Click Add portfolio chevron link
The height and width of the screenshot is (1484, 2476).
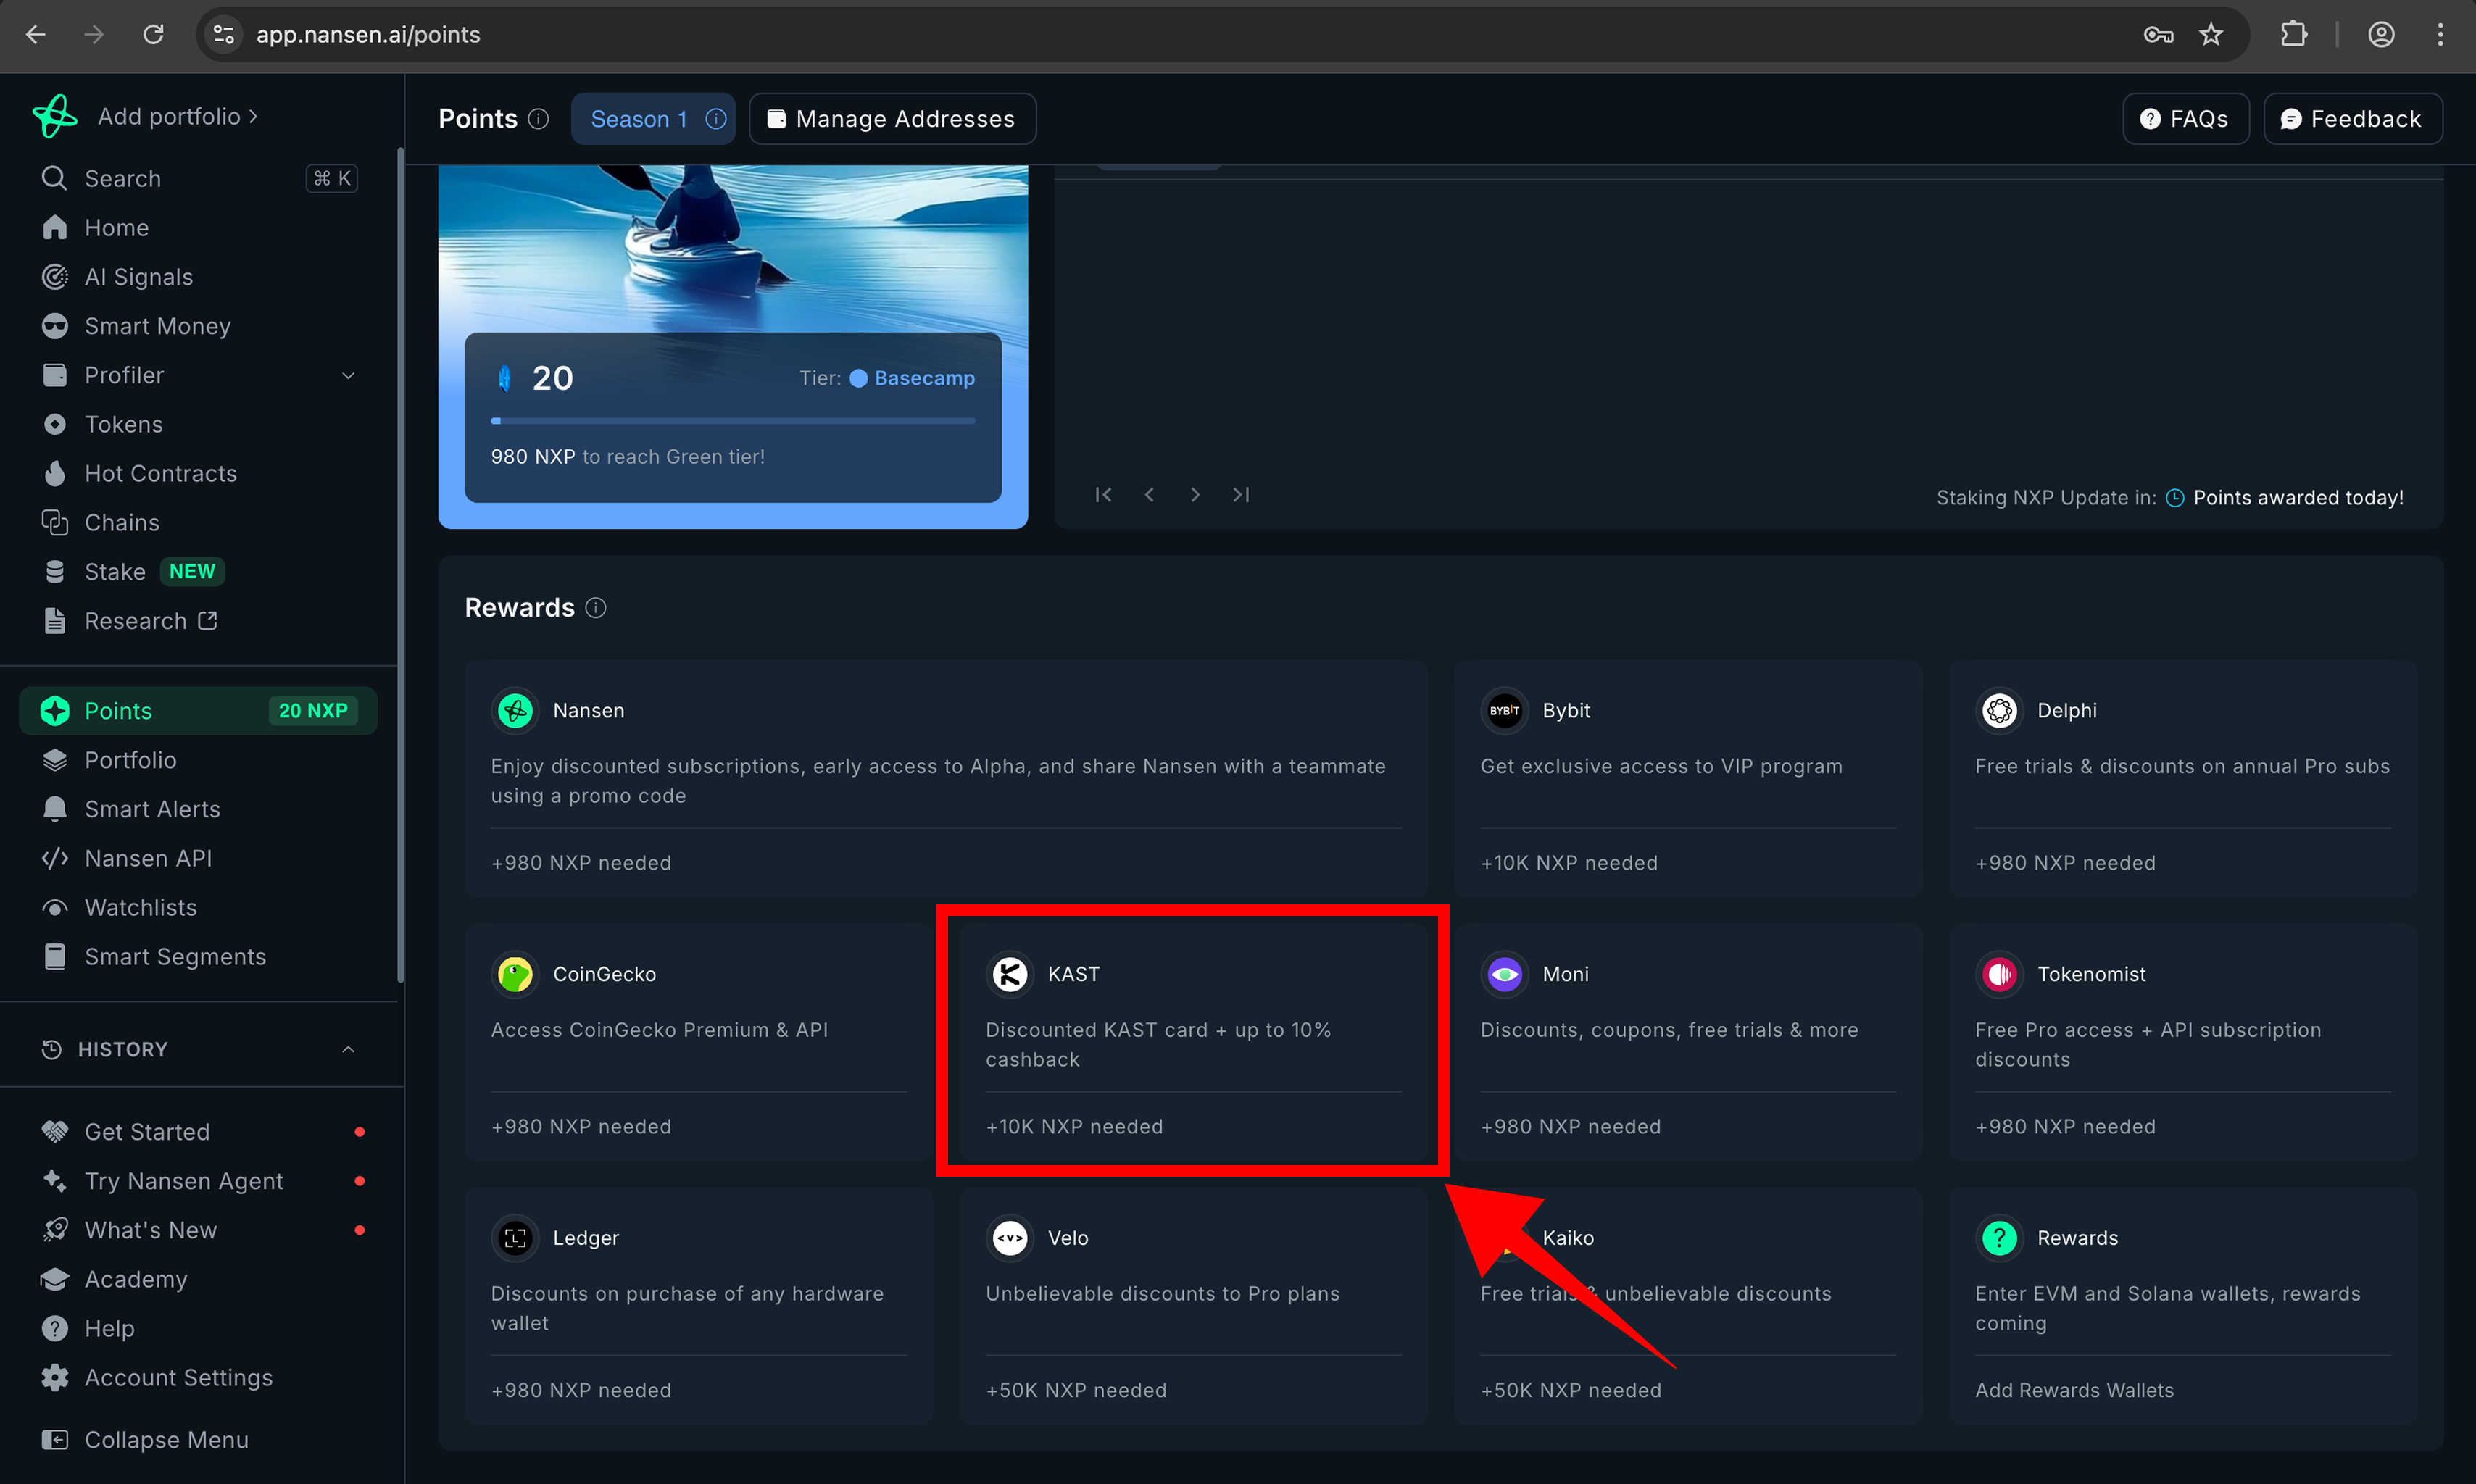tap(178, 116)
